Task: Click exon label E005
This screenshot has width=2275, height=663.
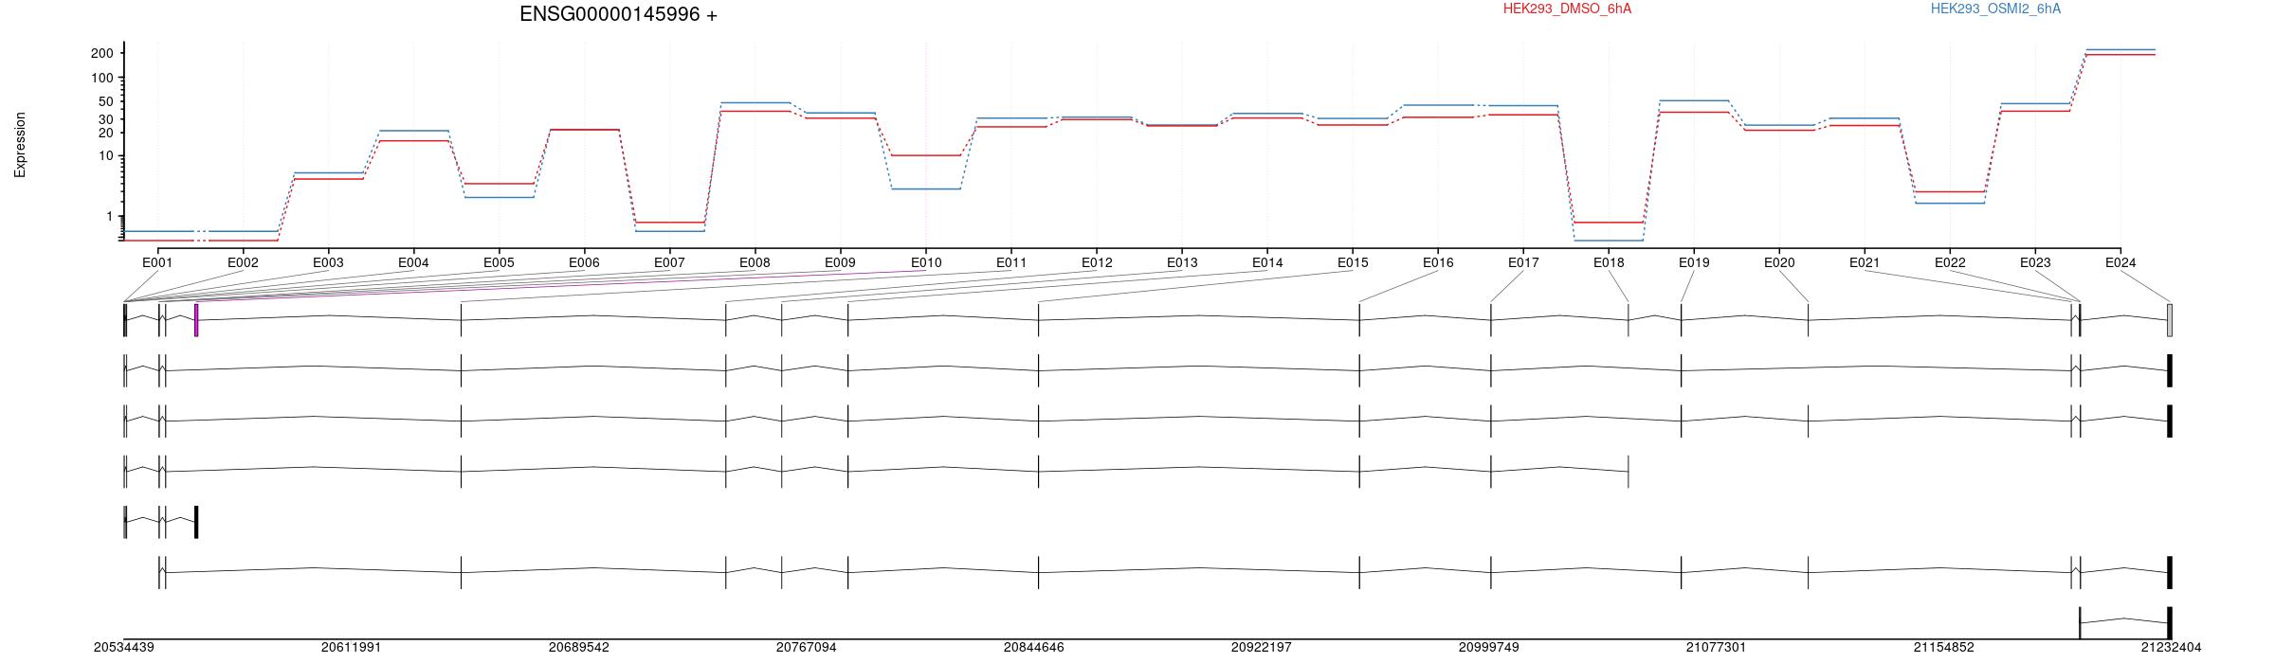Action: point(499,262)
